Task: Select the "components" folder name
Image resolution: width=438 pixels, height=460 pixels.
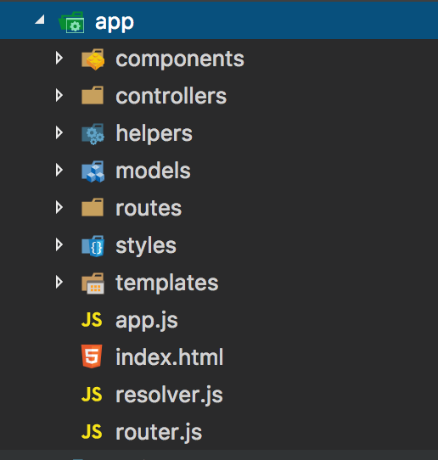Action: tap(180, 60)
